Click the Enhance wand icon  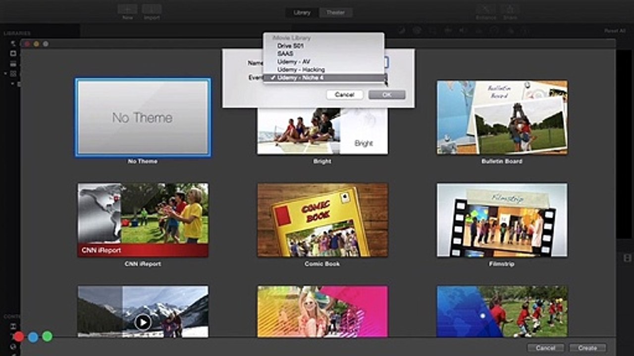[x=485, y=9]
